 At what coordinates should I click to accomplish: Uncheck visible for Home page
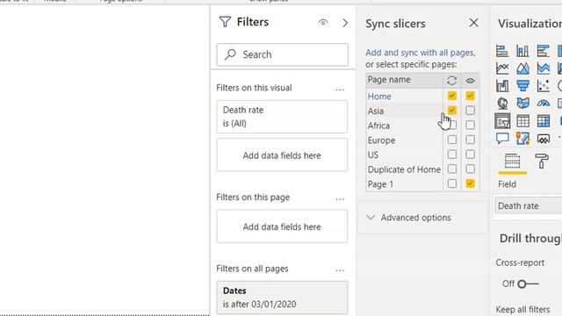click(470, 96)
